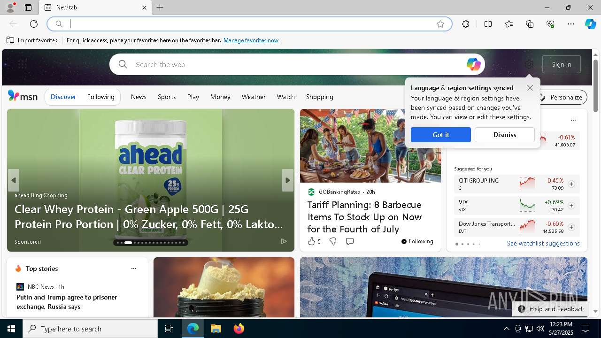This screenshot has height=338, width=601.
Task: Launch Firefox from the taskbar
Action: point(239,329)
